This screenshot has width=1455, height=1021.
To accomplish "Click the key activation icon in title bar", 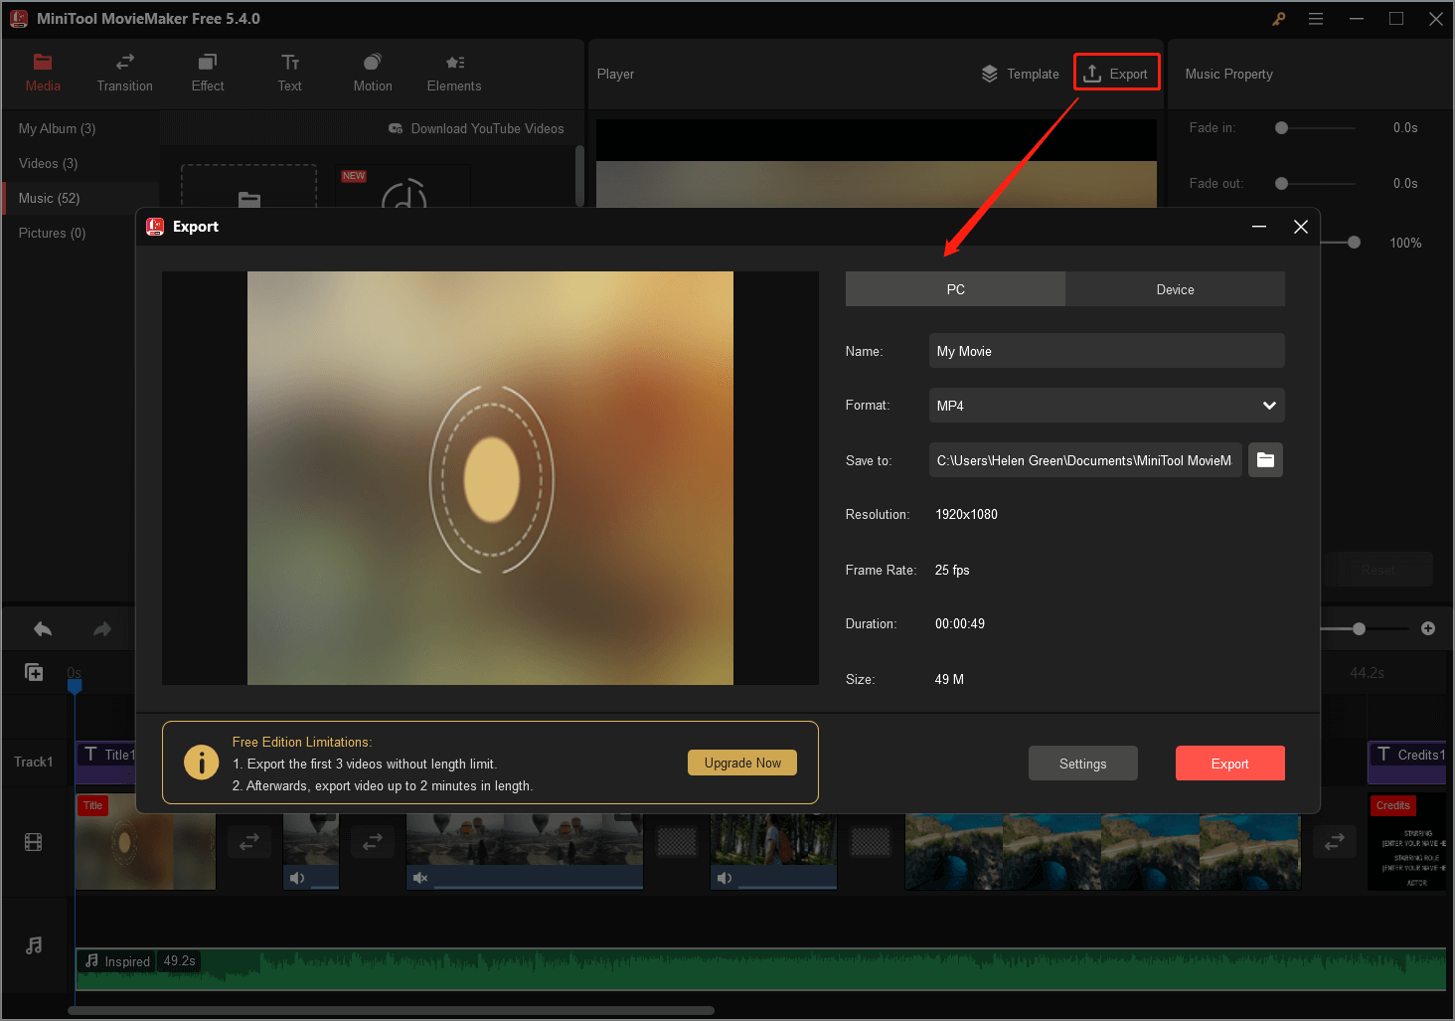I will point(1279,19).
